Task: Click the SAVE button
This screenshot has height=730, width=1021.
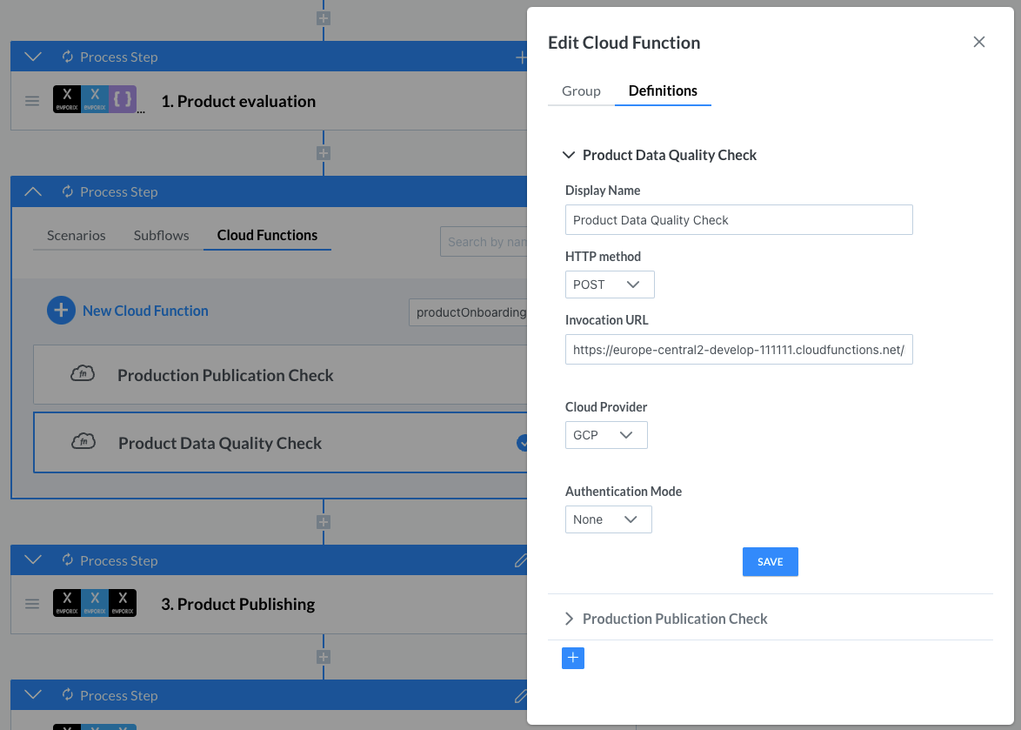Action: (x=770, y=562)
